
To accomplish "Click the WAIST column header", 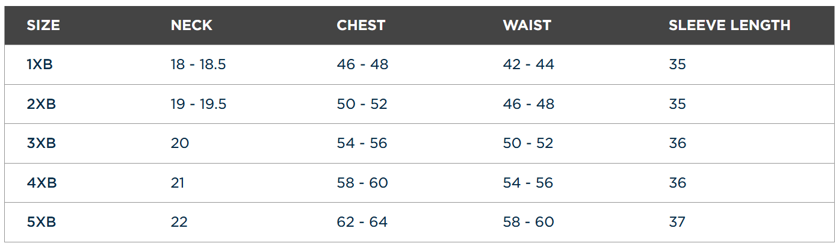I will pos(527,25).
